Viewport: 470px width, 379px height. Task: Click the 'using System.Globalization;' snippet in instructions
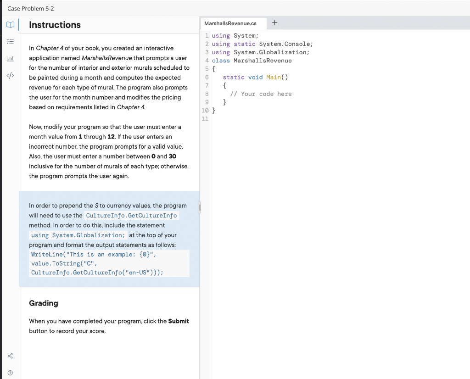pyautogui.click(x=78, y=235)
